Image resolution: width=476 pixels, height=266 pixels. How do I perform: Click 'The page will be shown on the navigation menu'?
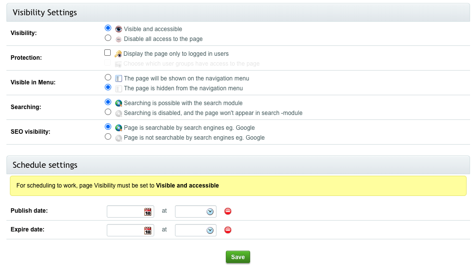pyautogui.click(x=186, y=78)
